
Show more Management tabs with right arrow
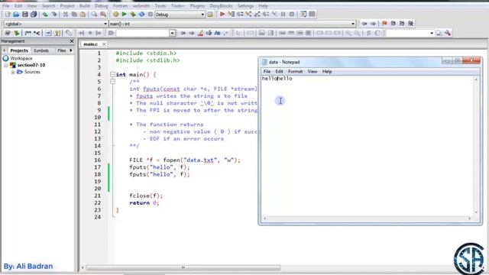[x=71, y=50]
